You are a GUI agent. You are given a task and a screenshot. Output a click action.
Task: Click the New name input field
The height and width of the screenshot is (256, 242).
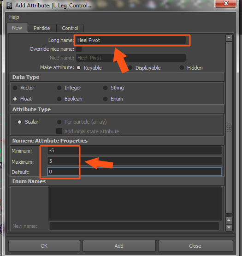click(x=134, y=226)
